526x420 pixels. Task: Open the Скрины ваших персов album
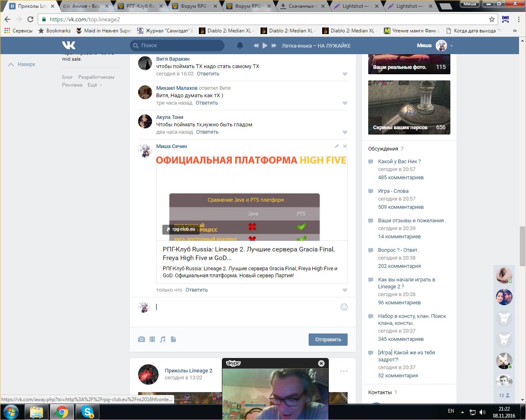pos(409,107)
